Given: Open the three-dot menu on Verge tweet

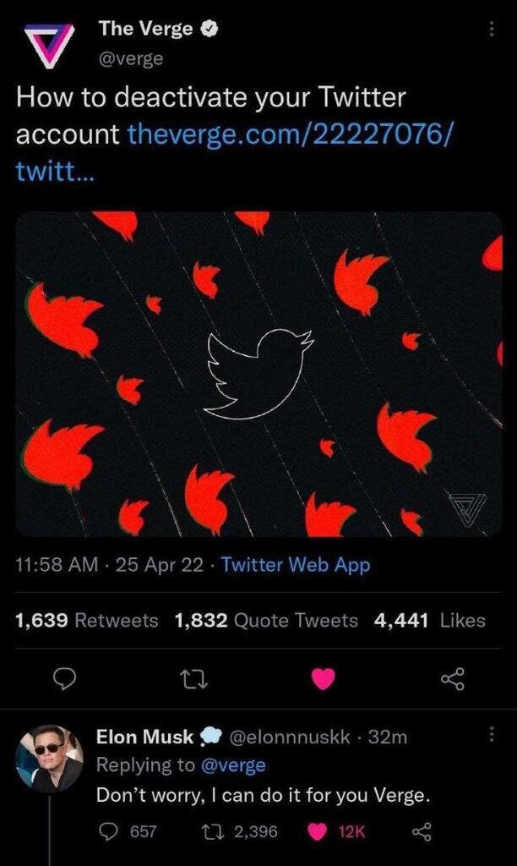Looking at the screenshot, I should point(492,30).
